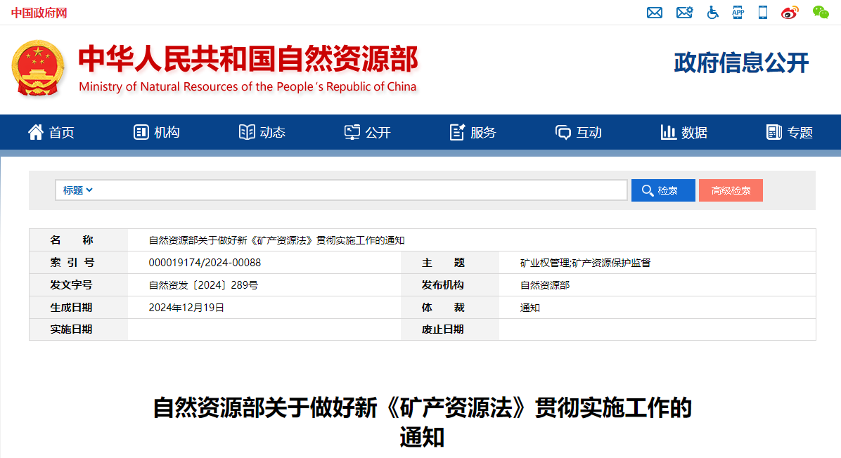
Task: Open 高级检索 advanced search
Action: click(x=731, y=190)
